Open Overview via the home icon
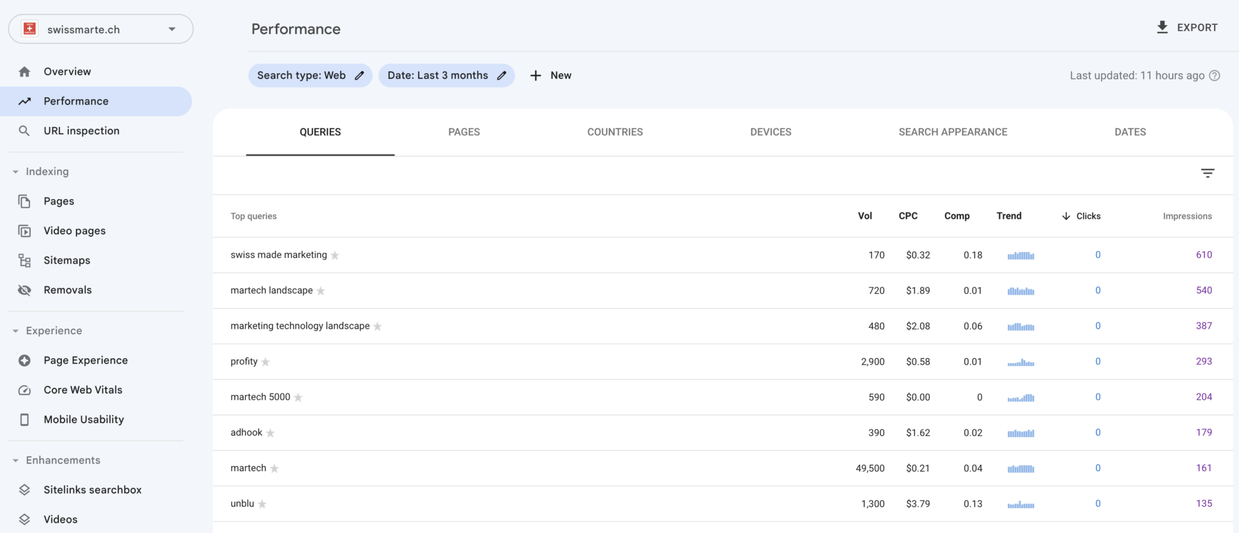1239x533 pixels. (24, 72)
